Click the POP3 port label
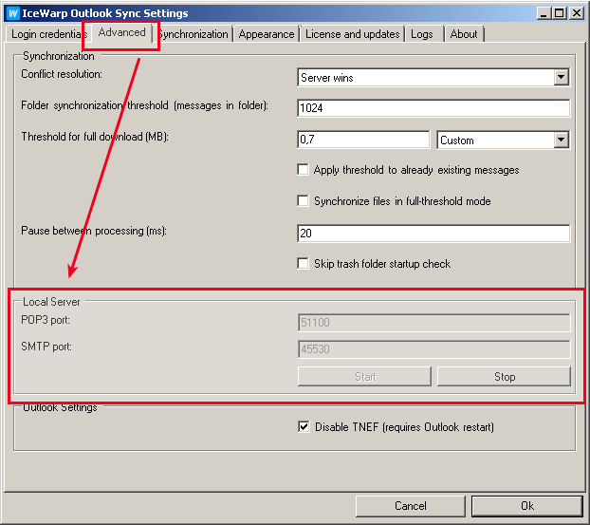Viewport: 590px width, 525px height. point(46,320)
